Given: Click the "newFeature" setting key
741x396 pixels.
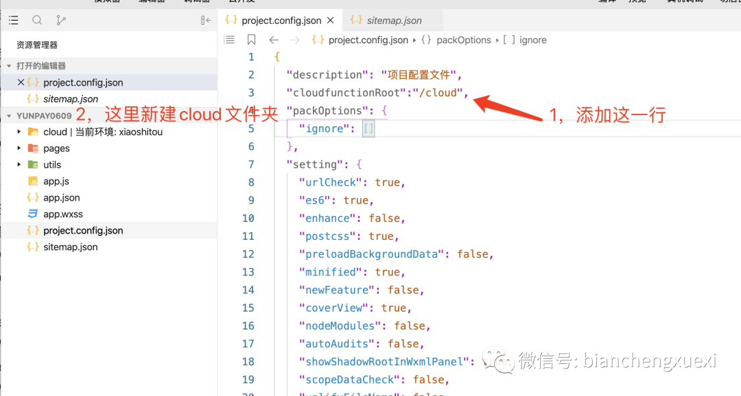Looking at the screenshot, I should (337, 290).
